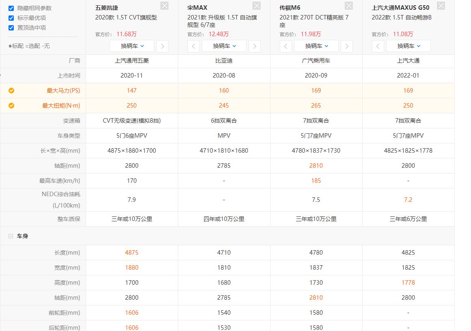
Task: Uncheck 隐藏相同参数 checkbox
Action: [x=11, y=8]
